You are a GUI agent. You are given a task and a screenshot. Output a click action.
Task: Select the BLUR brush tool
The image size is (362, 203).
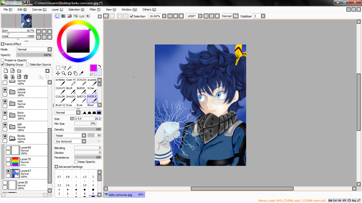(x=71, y=90)
